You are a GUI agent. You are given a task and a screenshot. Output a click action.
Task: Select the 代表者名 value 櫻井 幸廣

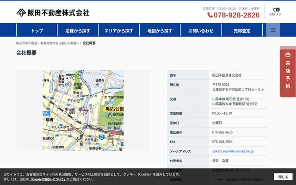220,161
